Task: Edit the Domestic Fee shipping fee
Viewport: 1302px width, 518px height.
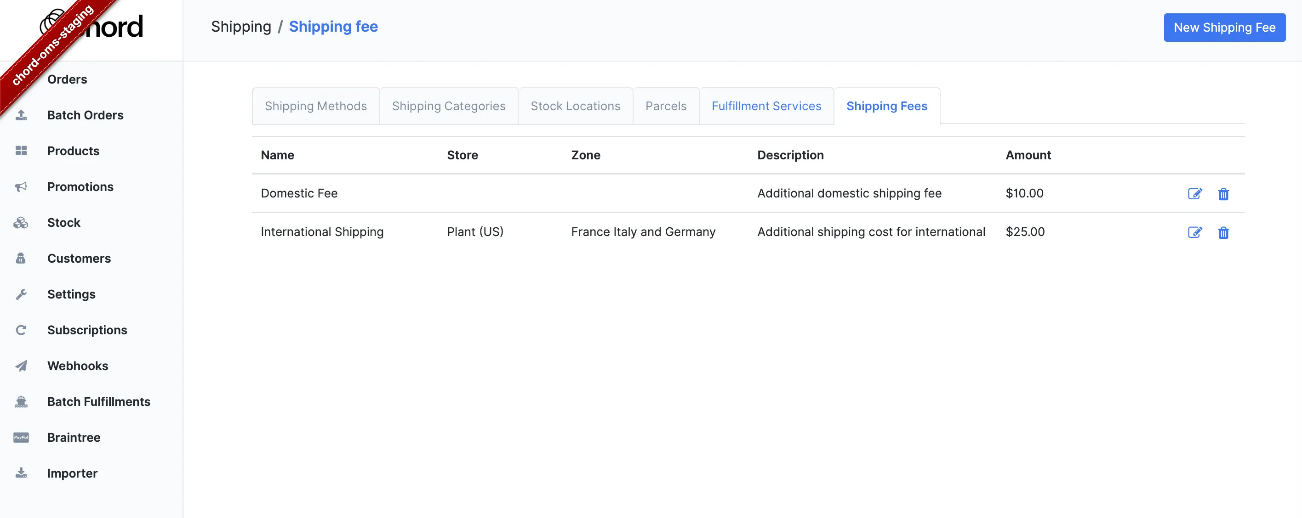Action: (x=1195, y=194)
